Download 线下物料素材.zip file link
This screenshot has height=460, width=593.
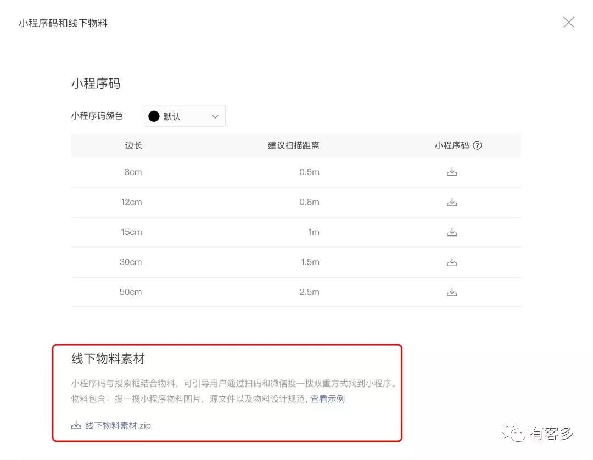[118, 425]
